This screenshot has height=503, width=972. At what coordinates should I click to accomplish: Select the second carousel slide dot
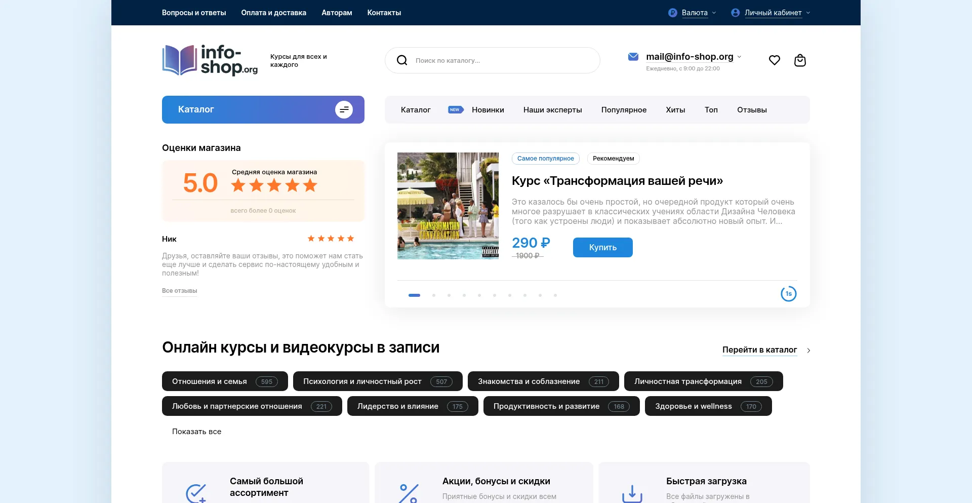[x=434, y=295]
